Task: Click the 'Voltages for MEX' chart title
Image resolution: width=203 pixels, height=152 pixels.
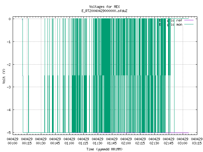Action: (104, 7)
